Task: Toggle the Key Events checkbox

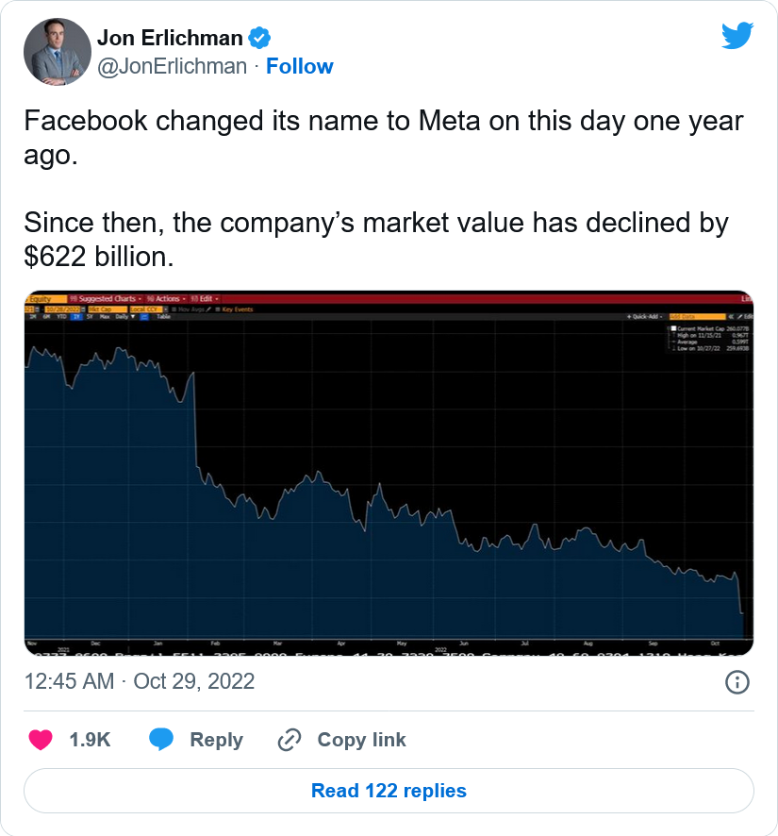Action: [218, 309]
